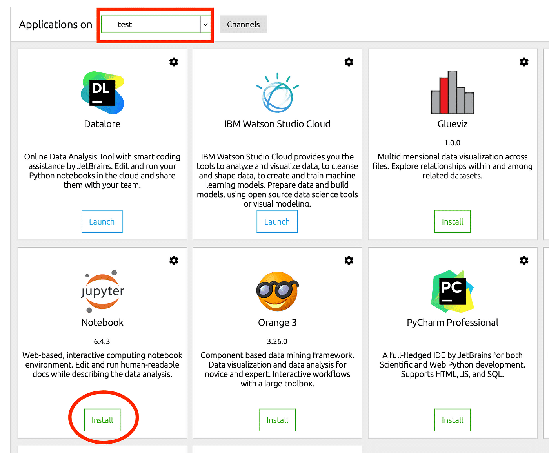Open the Channels settings
The height and width of the screenshot is (453, 549).
pyautogui.click(x=243, y=24)
